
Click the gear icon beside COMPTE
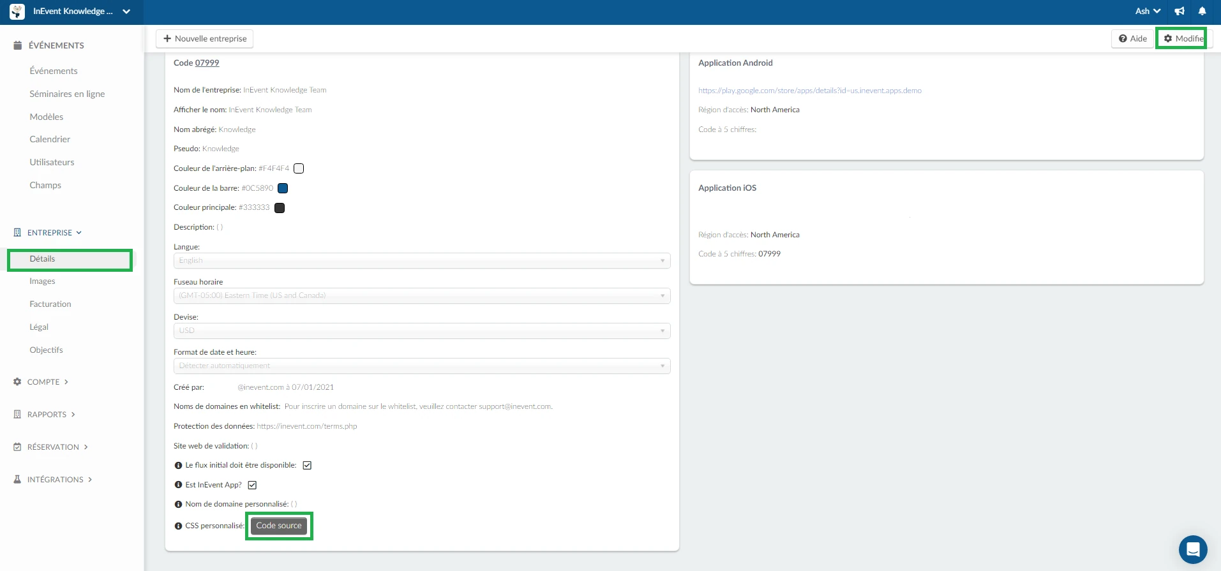(17, 382)
